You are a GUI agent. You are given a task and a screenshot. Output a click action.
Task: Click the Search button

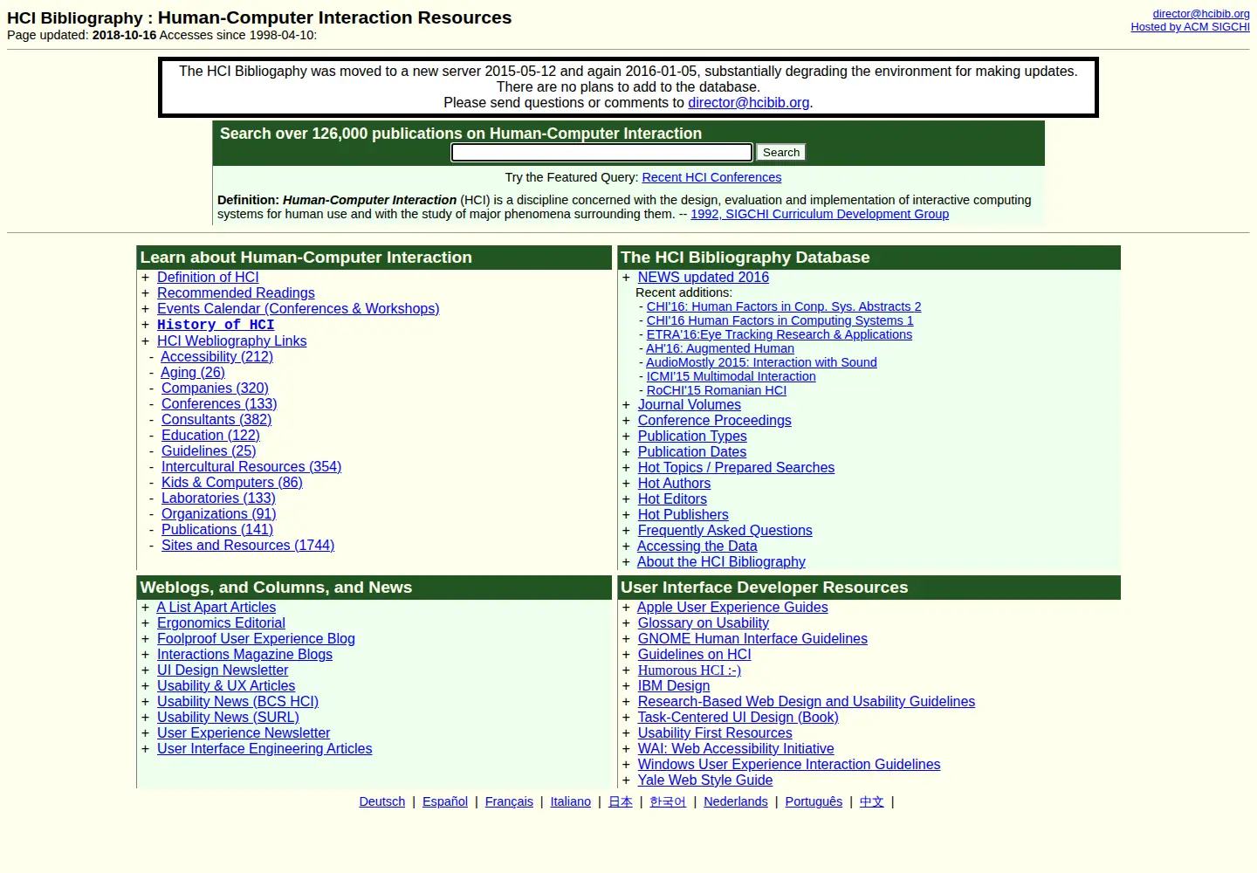pyautogui.click(x=780, y=153)
